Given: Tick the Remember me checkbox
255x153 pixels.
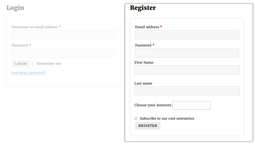Looking at the screenshot, I should 32,63.
